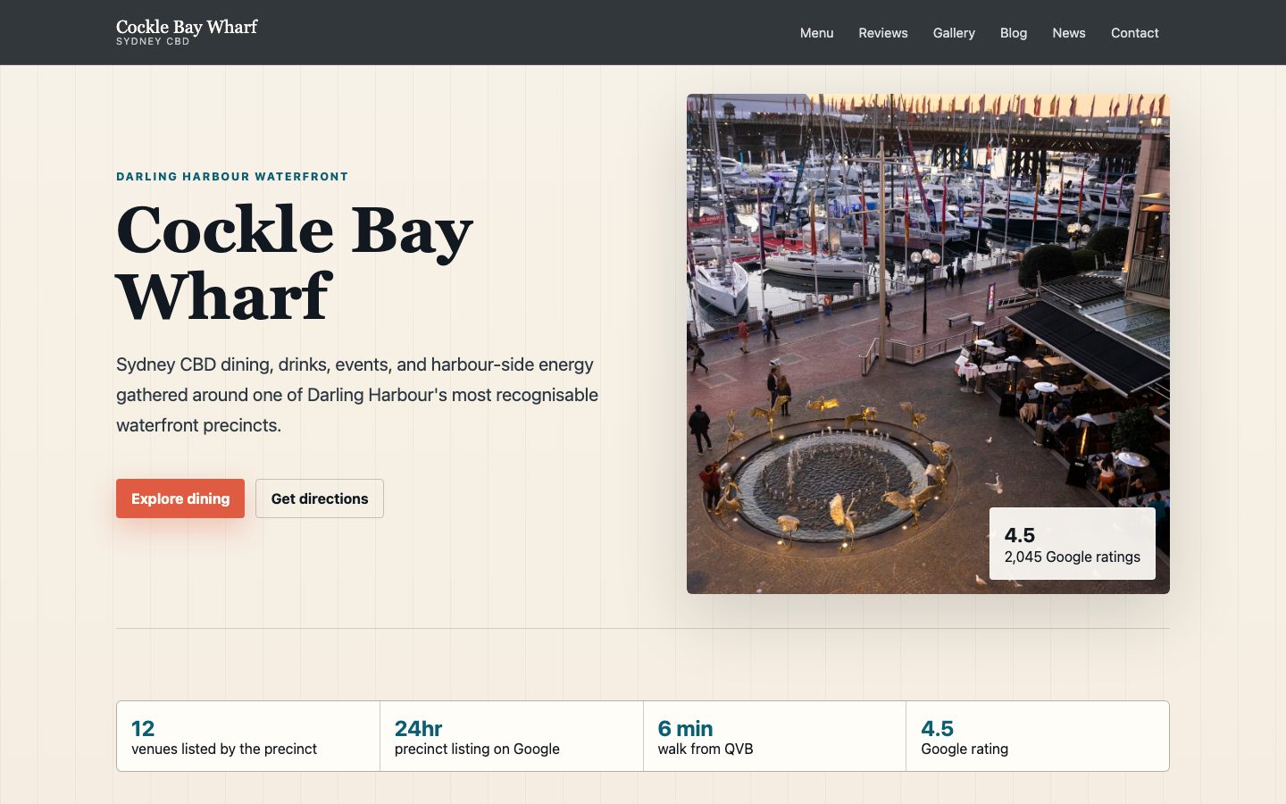
Task: Visit the Blog section
Action: point(1013,33)
